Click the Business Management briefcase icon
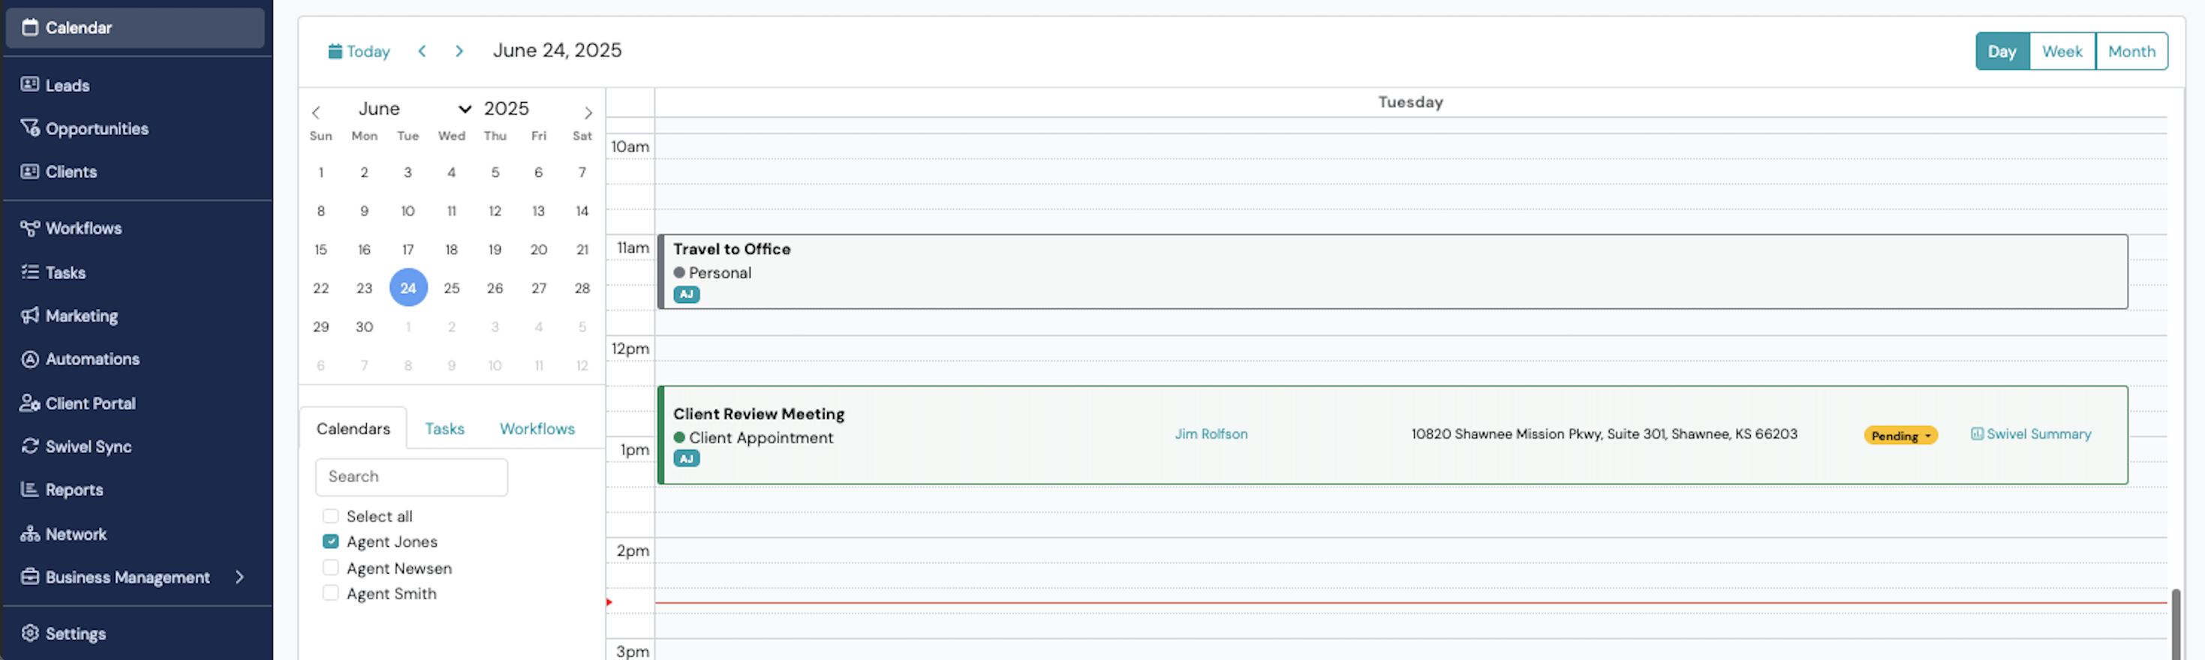 pyautogui.click(x=30, y=576)
